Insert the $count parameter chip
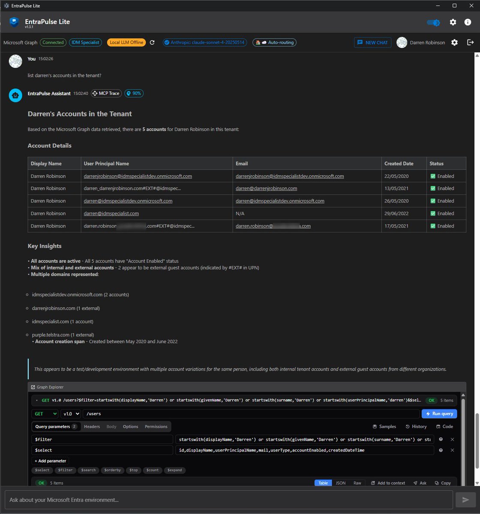Image resolution: width=480 pixels, height=514 pixels. [x=153, y=470]
